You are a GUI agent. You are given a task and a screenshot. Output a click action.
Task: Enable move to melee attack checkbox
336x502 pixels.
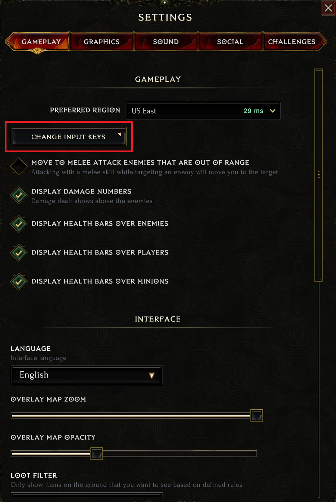click(19, 166)
